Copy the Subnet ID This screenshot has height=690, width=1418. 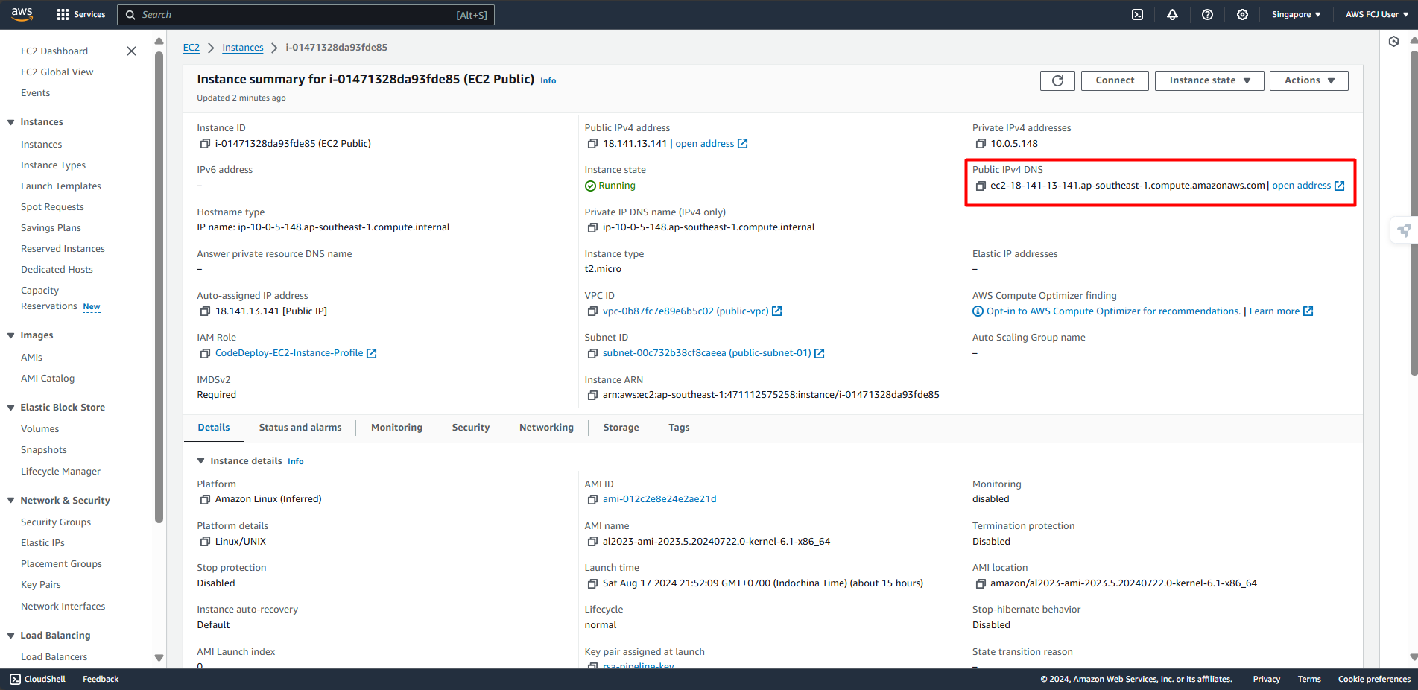pyautogui.click(x=592, y=353)
